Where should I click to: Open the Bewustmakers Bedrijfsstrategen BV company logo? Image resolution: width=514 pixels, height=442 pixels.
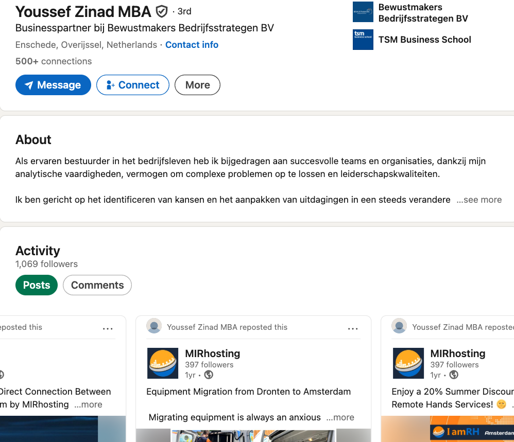click(x=363, y=12)
